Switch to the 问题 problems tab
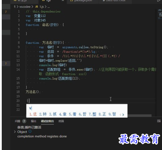The height and width of the screenshot is (150, 162). (x=17, y=121)
